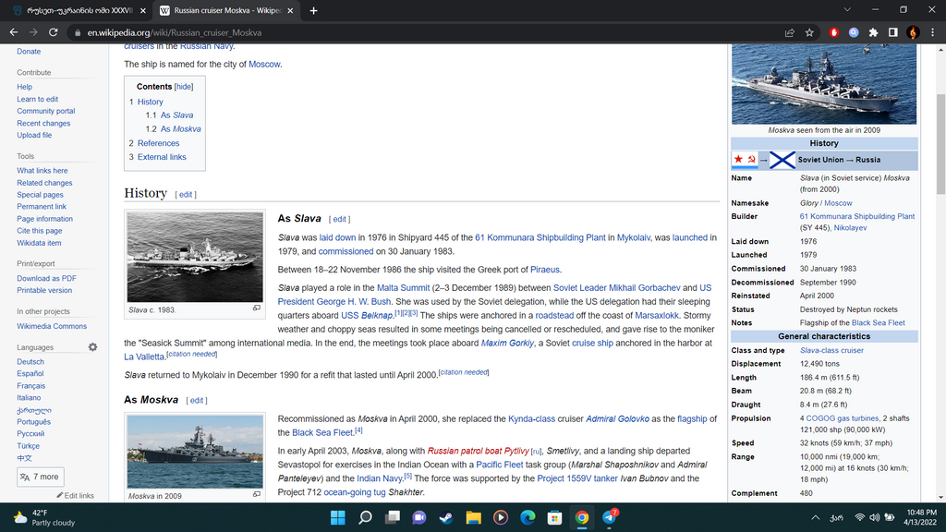Open the Chrome three-dot menu
Viewport: 946px width, 532px height.
coord(932,31)
